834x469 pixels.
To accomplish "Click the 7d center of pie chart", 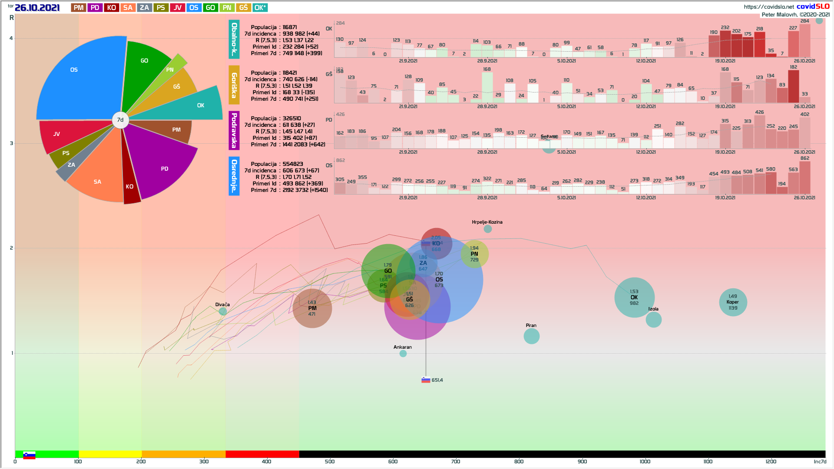I will pos(120,120).
